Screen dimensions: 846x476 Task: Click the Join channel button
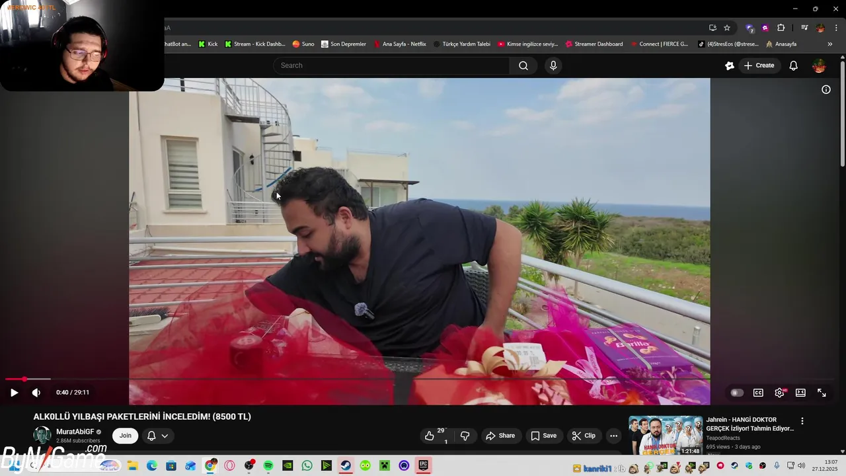(x=126, y=436)
